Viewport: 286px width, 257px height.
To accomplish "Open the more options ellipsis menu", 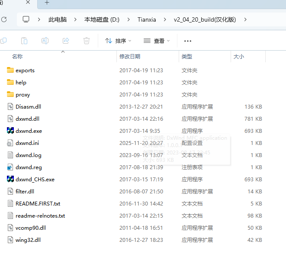I will (x=187, y=41).
